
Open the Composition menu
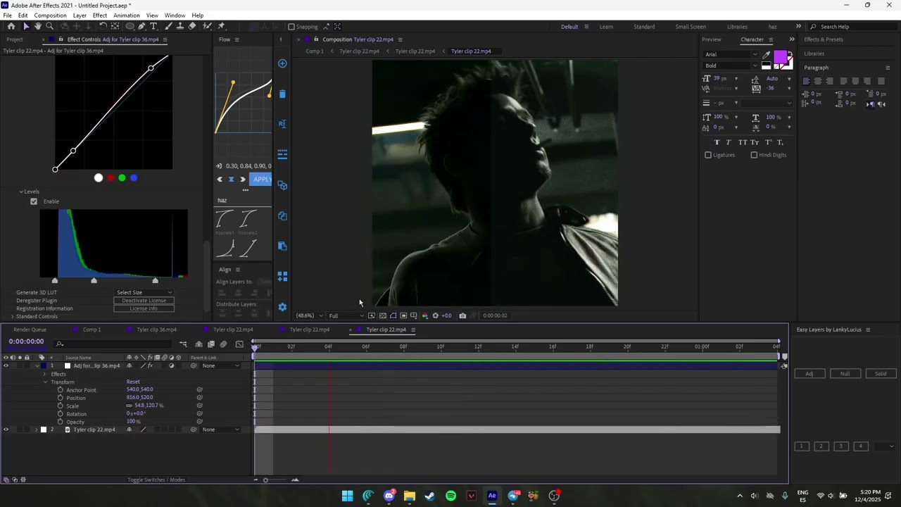(x=50, y=15)
